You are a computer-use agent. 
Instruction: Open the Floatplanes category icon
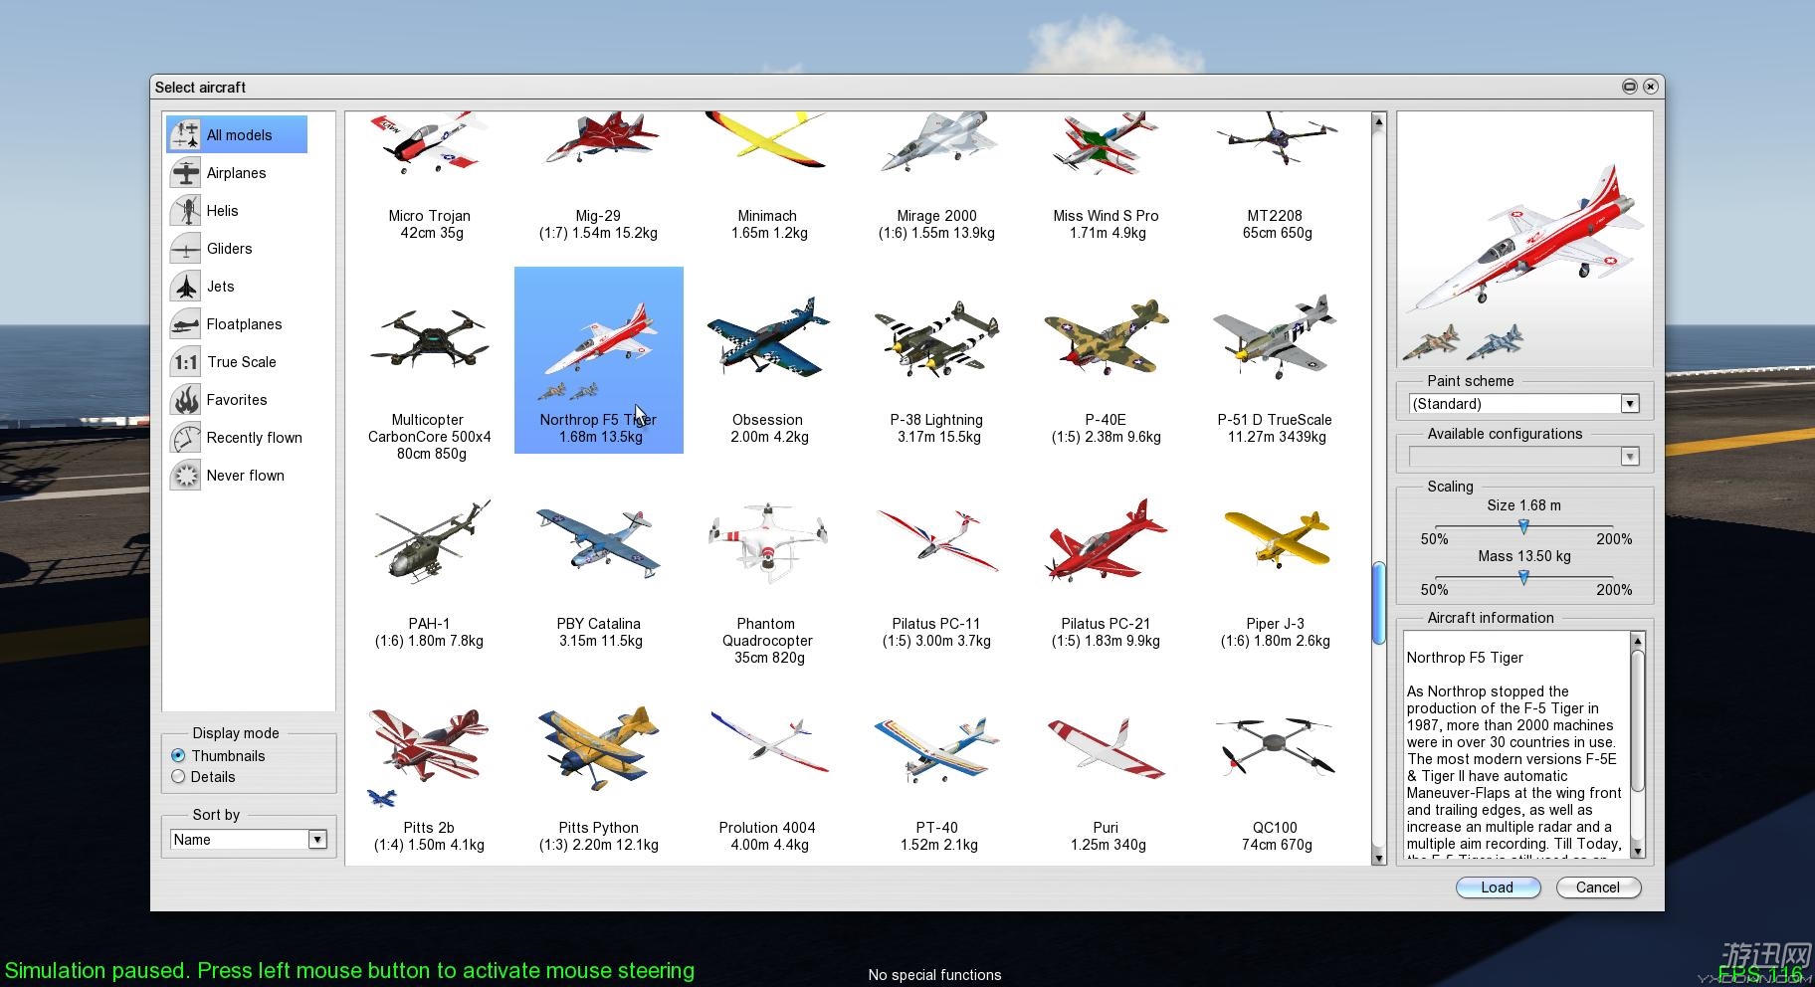point(185,323)
